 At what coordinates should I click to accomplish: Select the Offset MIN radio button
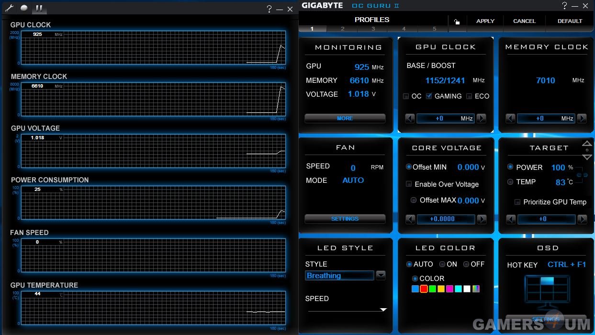408,167
